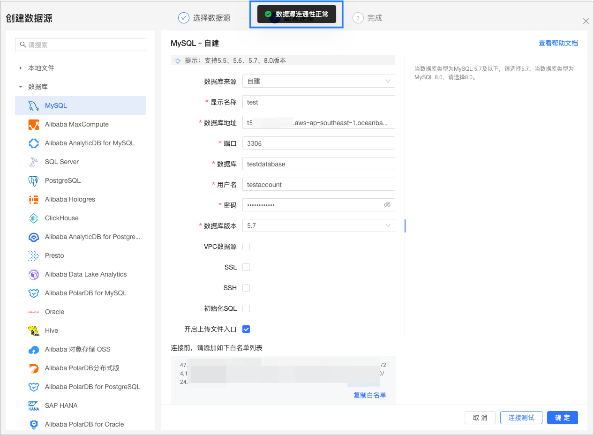Image resolution: width=594 pixels, height=435 pixels.
Task: Expand the 本地文件 tree node
Action: click(x=21, y=68)
